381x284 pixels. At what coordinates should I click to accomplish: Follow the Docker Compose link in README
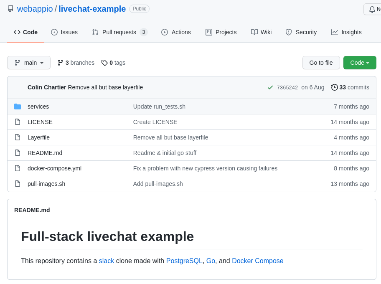258,261
